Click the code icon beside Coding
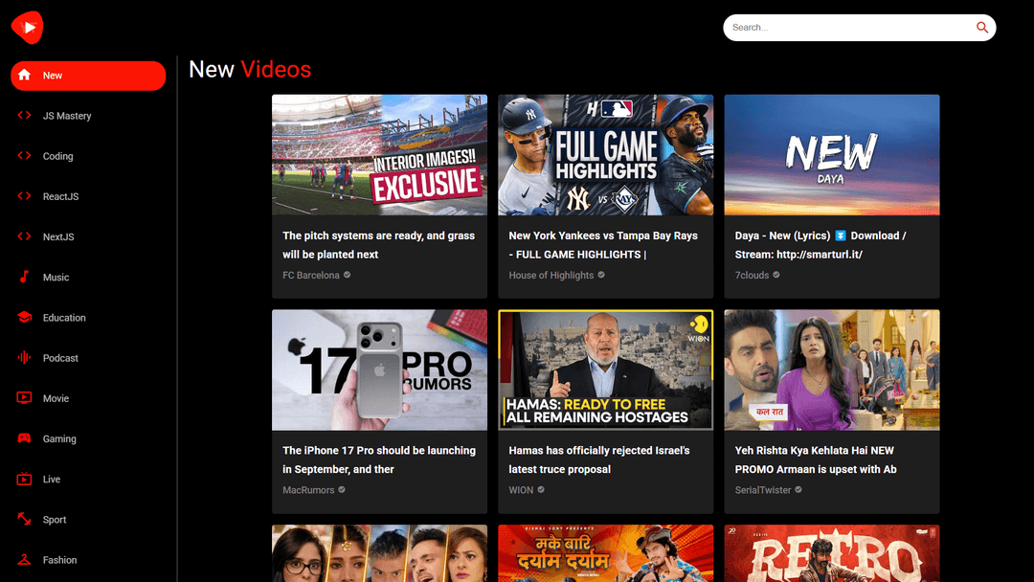This screenshot has height=582, width=1034. (x=24, y=156)
